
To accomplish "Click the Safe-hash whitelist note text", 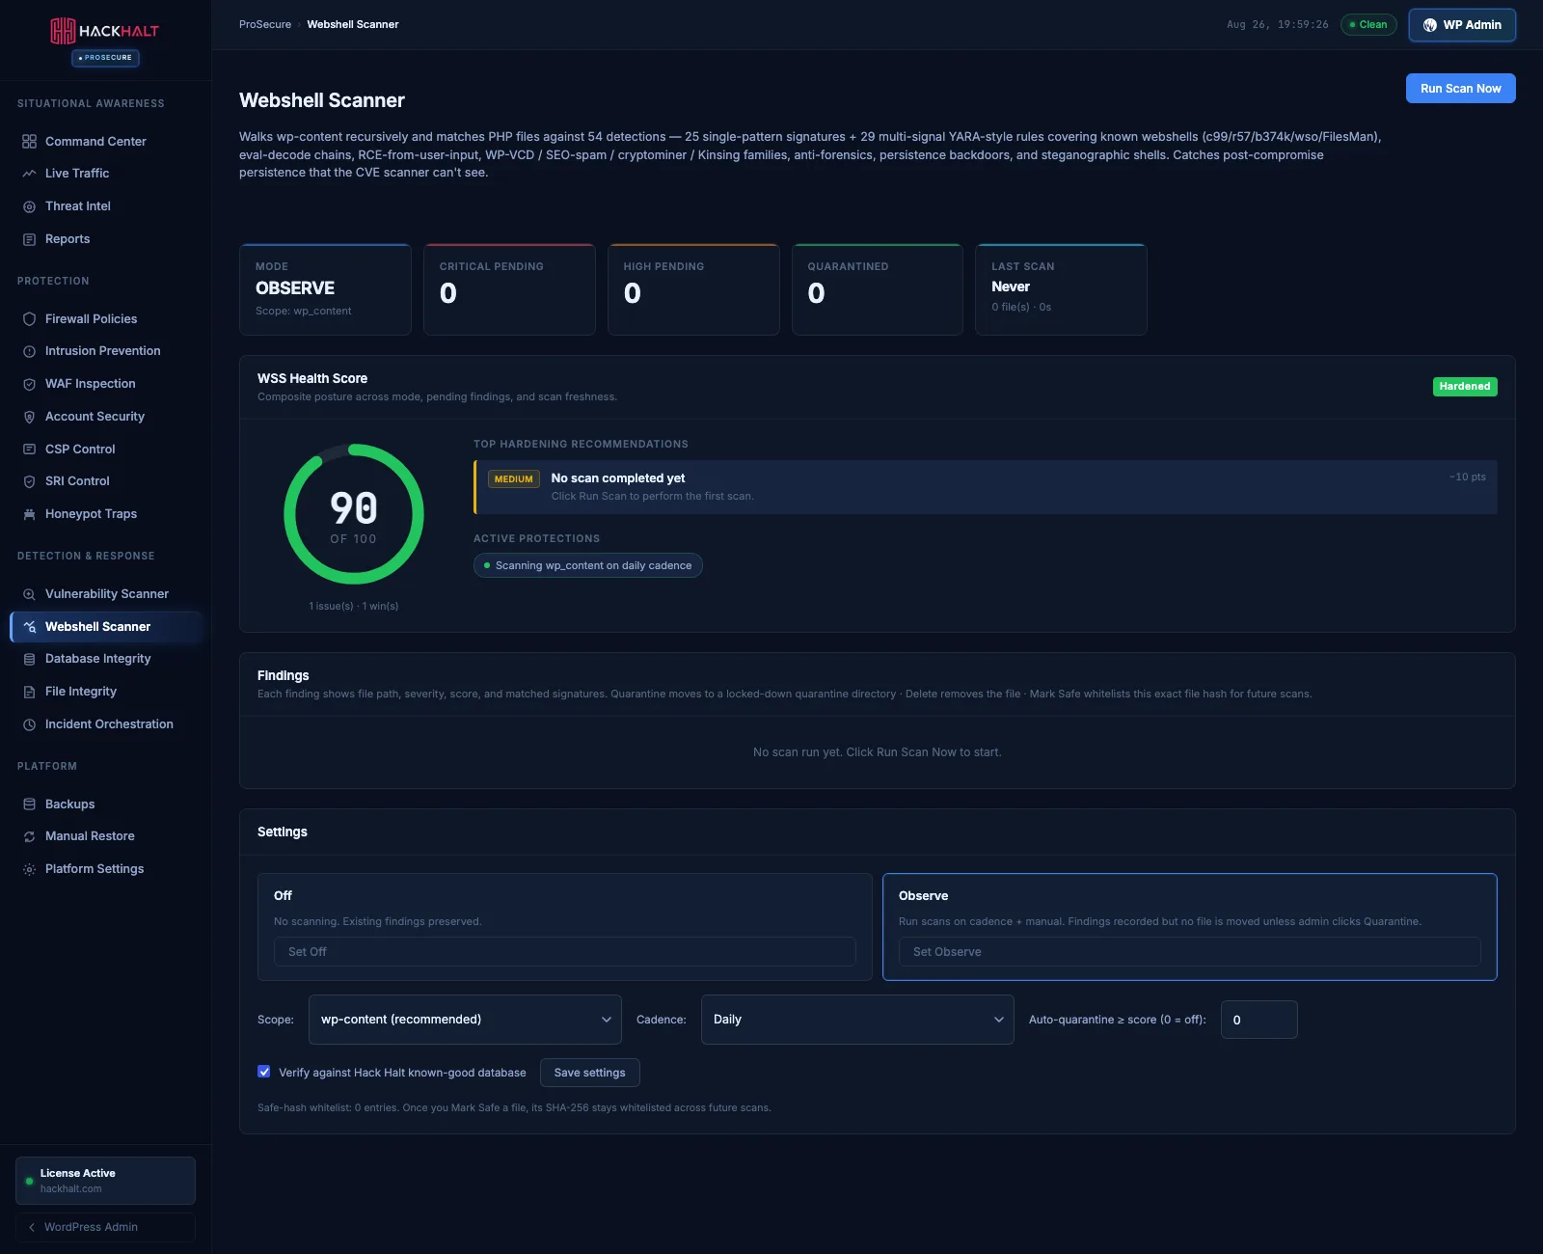I will 514,1108.
